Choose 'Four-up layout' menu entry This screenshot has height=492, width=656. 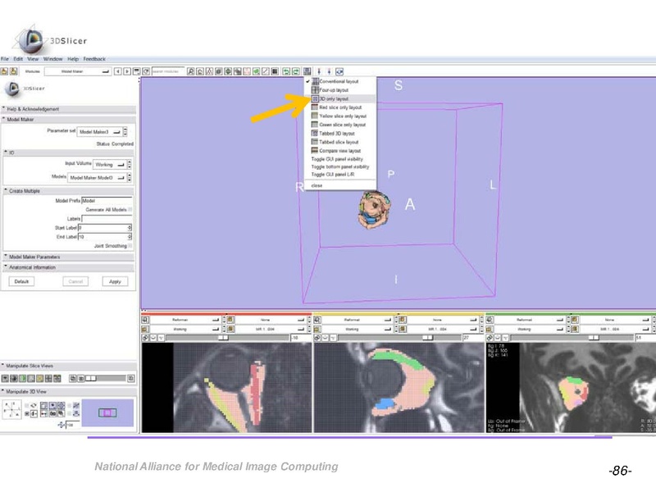point(339,90)
